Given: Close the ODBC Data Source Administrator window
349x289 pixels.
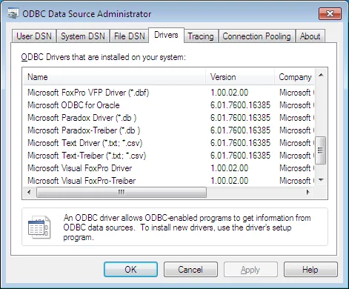Looking at the screenshot, I should click(330, 13).
